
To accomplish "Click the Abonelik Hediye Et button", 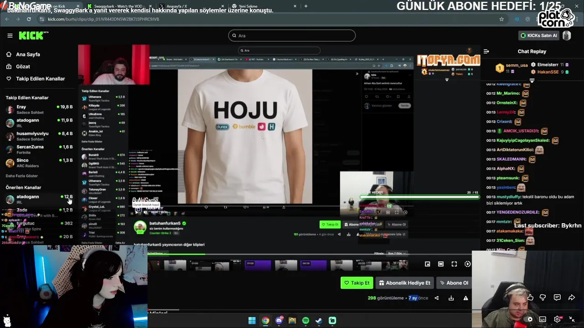I will click(404, 283).
